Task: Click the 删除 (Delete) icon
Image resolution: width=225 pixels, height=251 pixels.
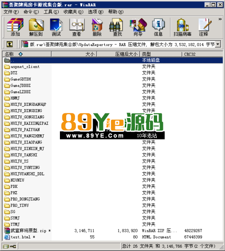Action: [x=97, y=27]
